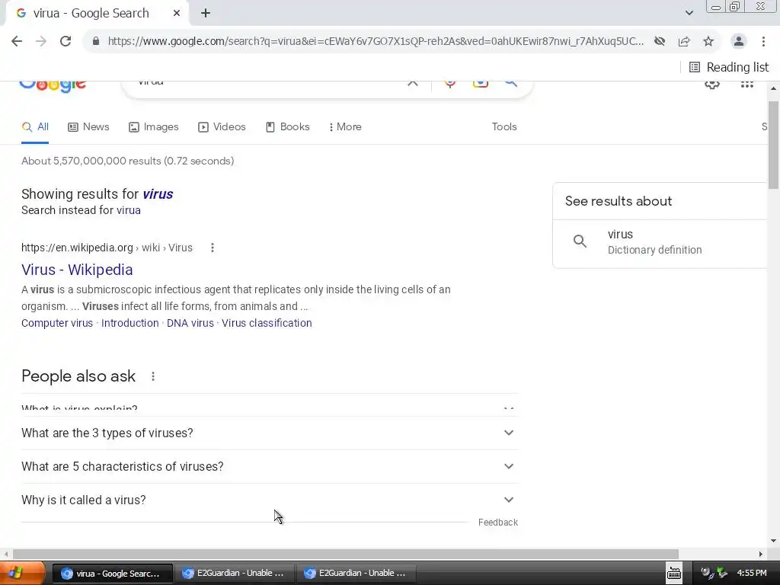Expand What are 5 characteristics of viruses
This screenshot has width=780, height=585.
pyautogui.click(x=270, y=467)
